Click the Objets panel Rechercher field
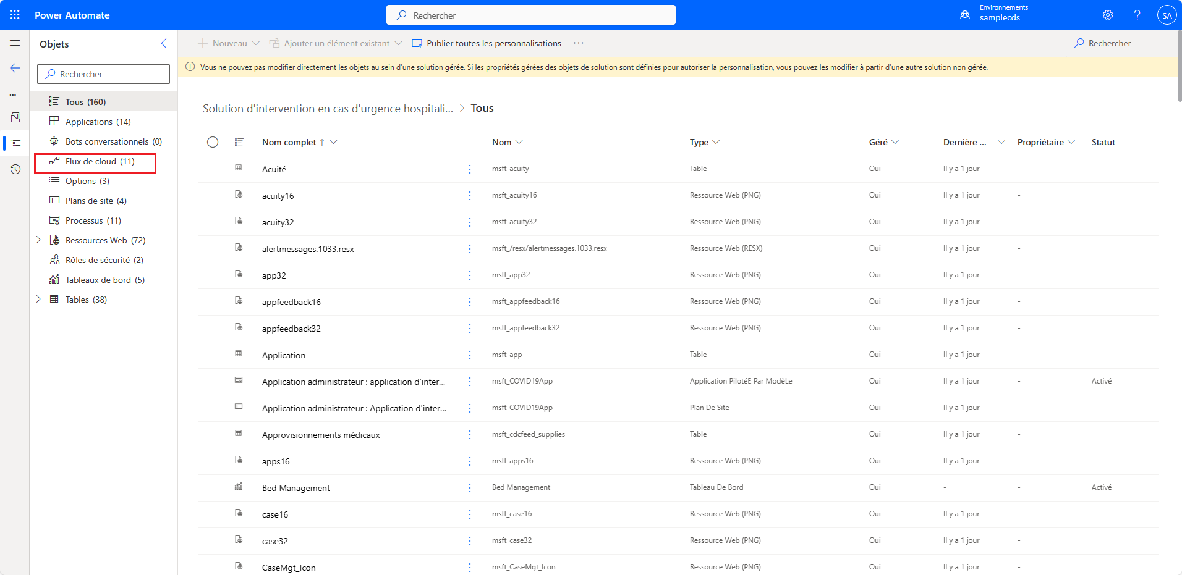 [103, 74]
